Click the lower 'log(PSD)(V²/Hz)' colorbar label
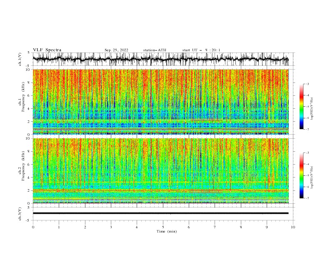The image size is (330, 255). coord(312,177)
